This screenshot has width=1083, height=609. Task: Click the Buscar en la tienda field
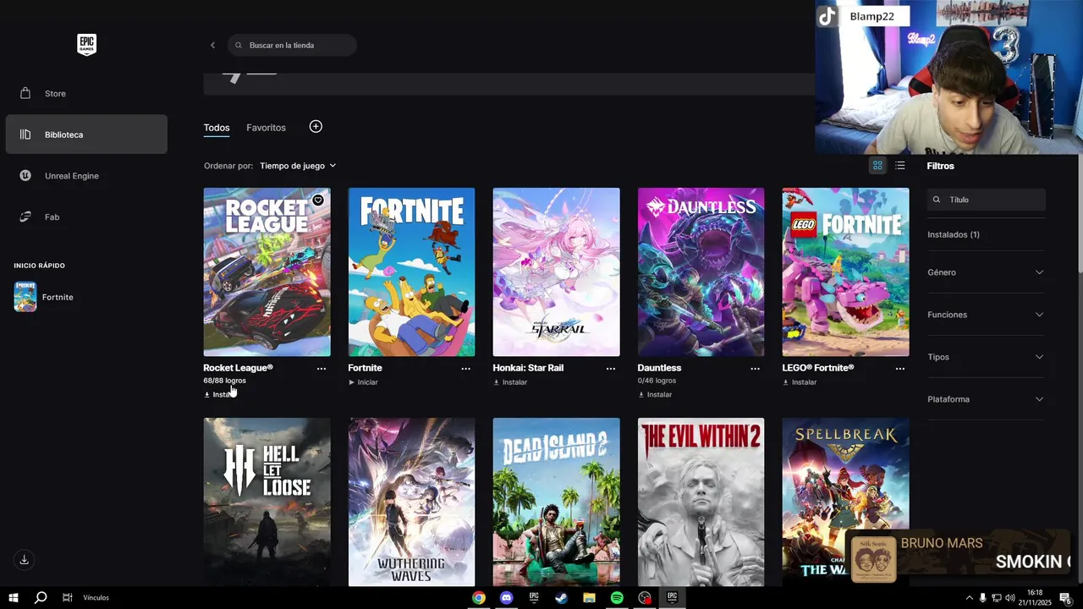click(292, 45)
